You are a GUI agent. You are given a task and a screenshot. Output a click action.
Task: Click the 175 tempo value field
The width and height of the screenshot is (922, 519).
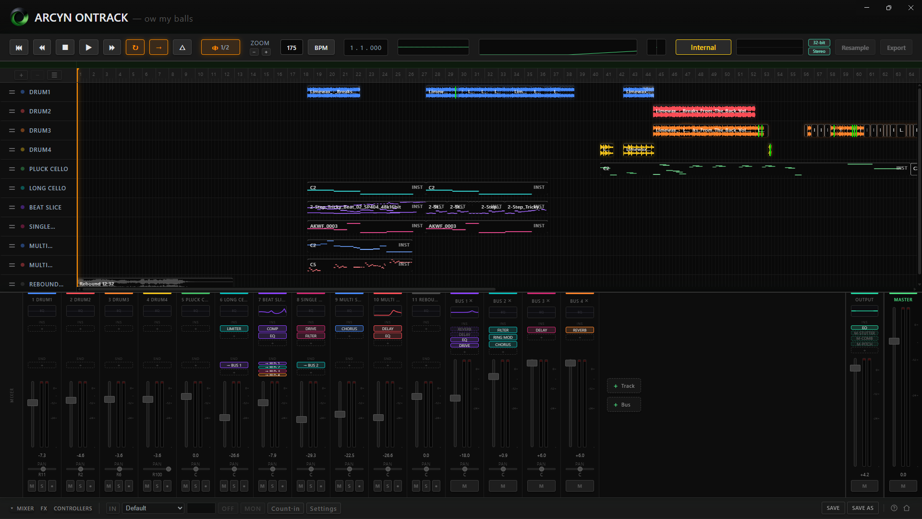292,48
